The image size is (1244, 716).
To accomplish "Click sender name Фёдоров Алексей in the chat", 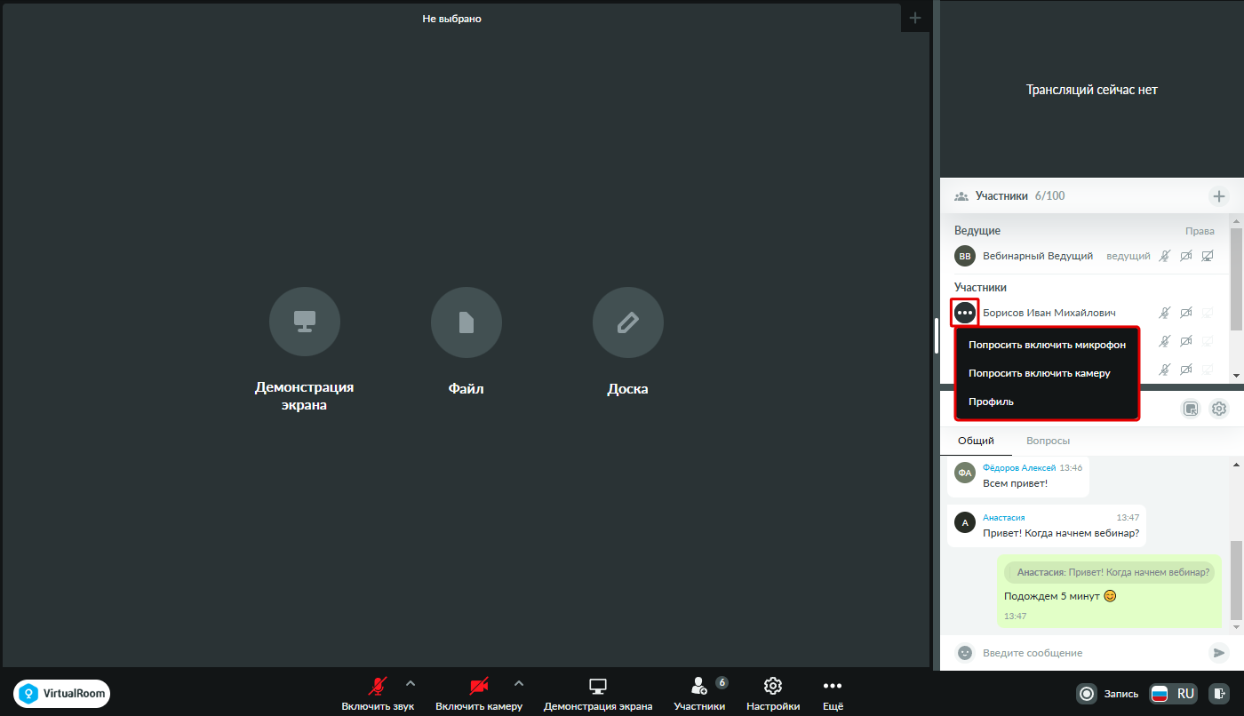I will click(1019, 467).
